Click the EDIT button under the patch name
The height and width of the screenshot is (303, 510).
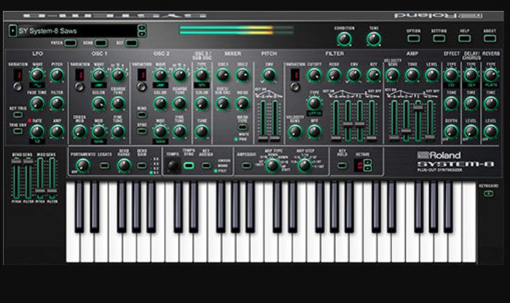(131, 43)
